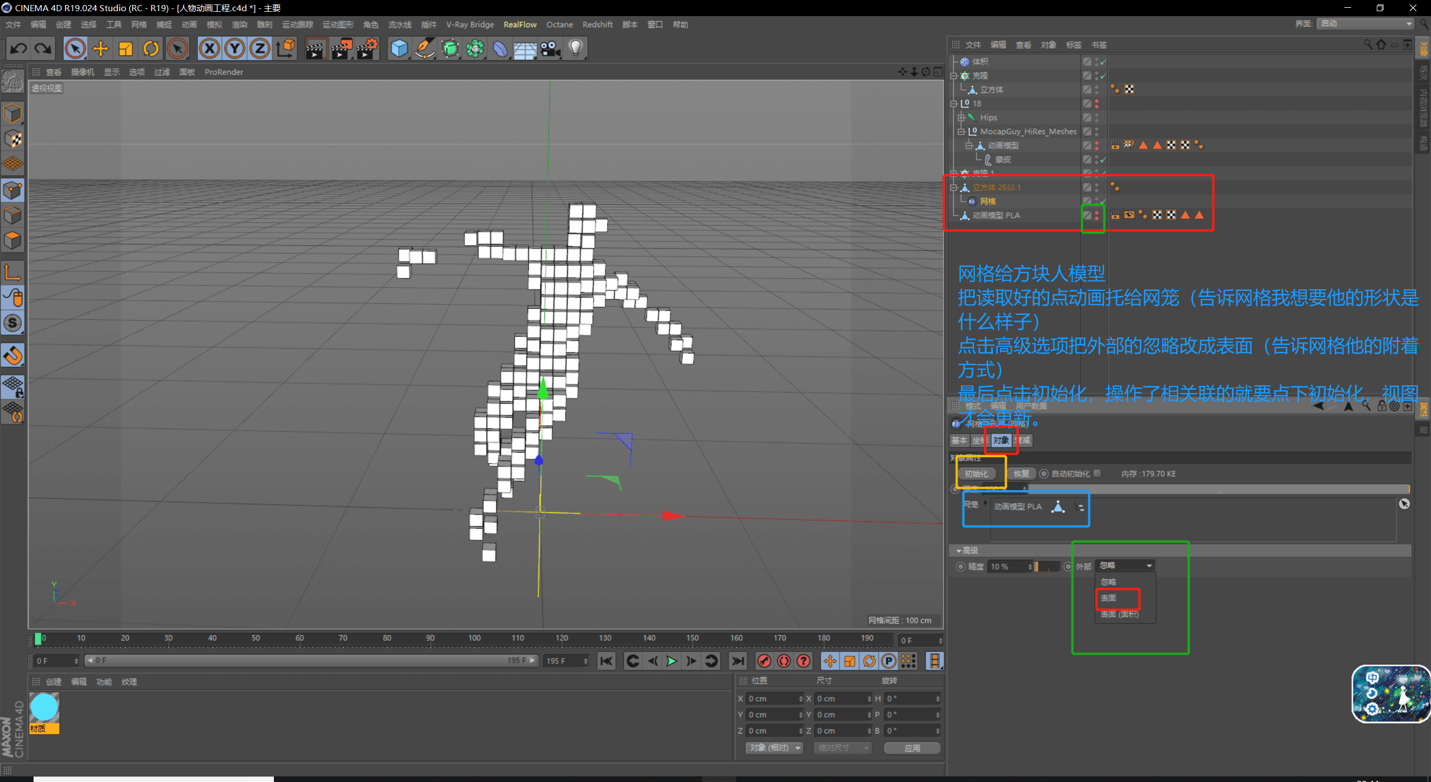The image size is (1431, 782).
Task: Add a Floor environment object
Action: pyautogui.click(x=525, y=49)
